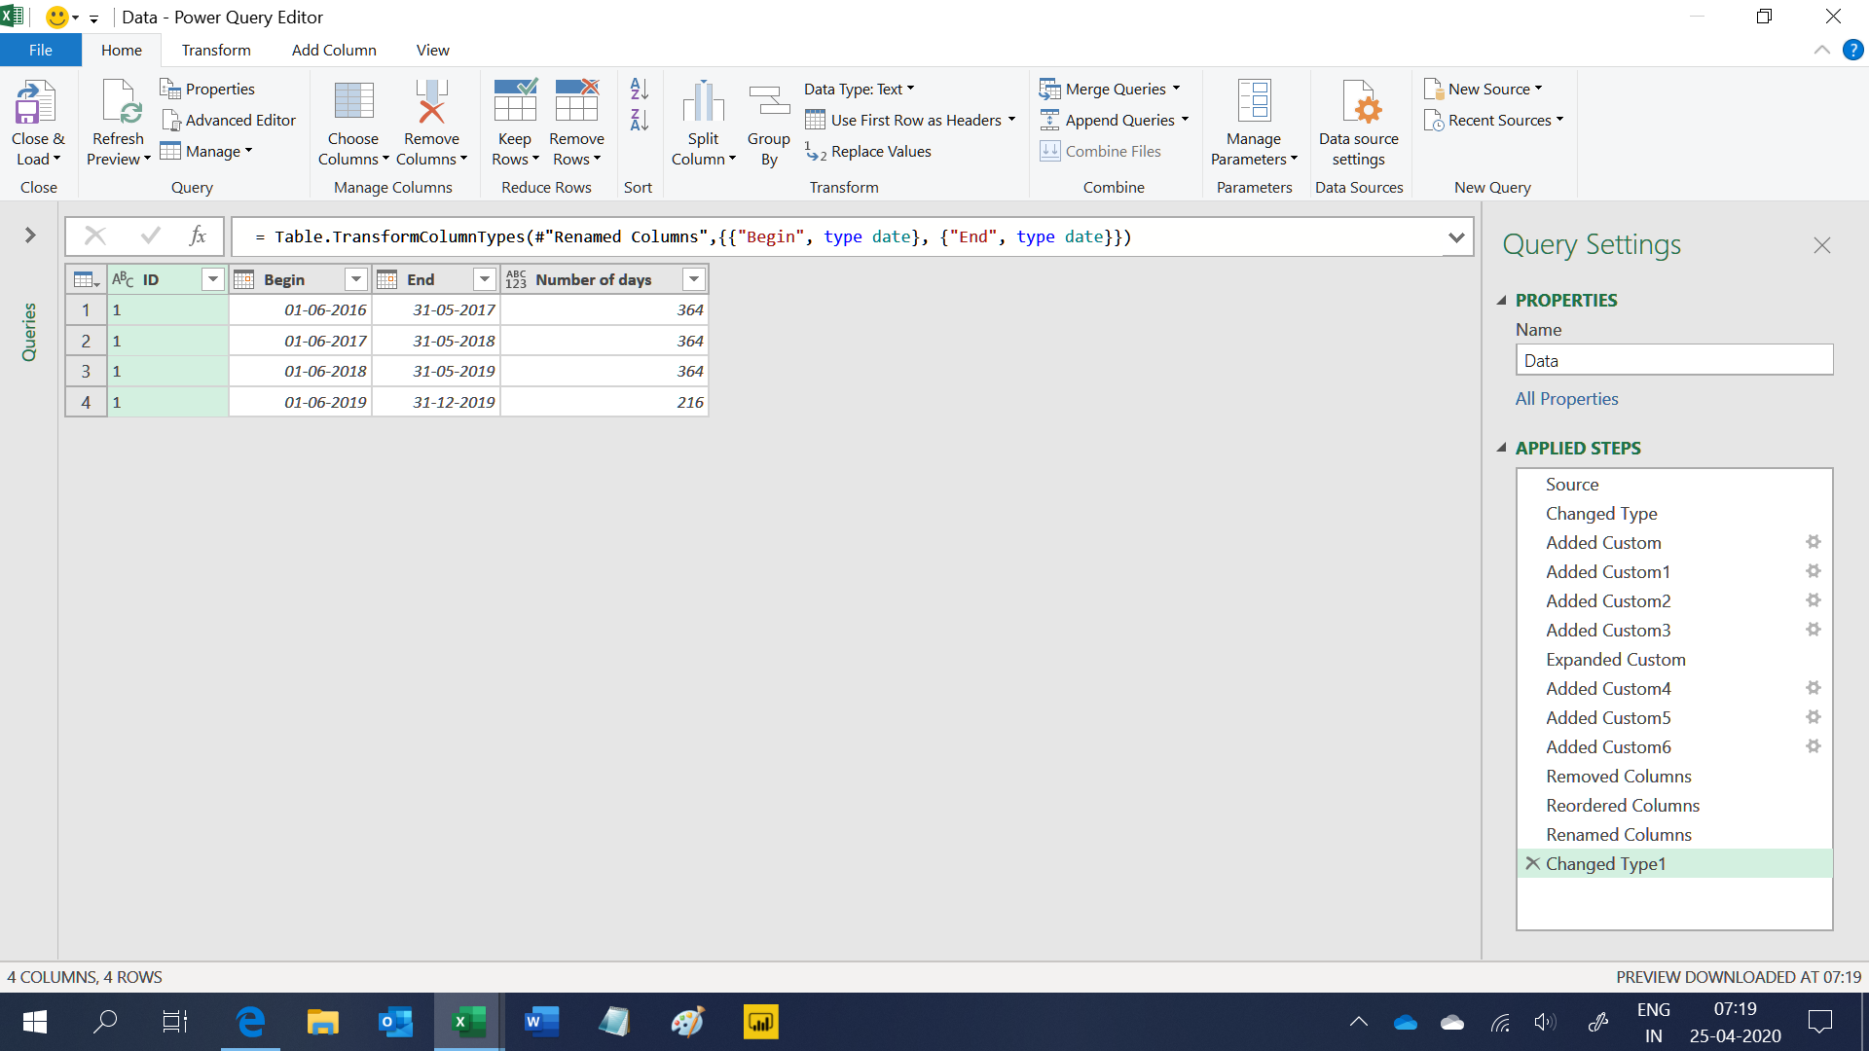Screen dimensions: 1869x1051
Task: Click the Choose Columns icon
Action: coord(353,101)
